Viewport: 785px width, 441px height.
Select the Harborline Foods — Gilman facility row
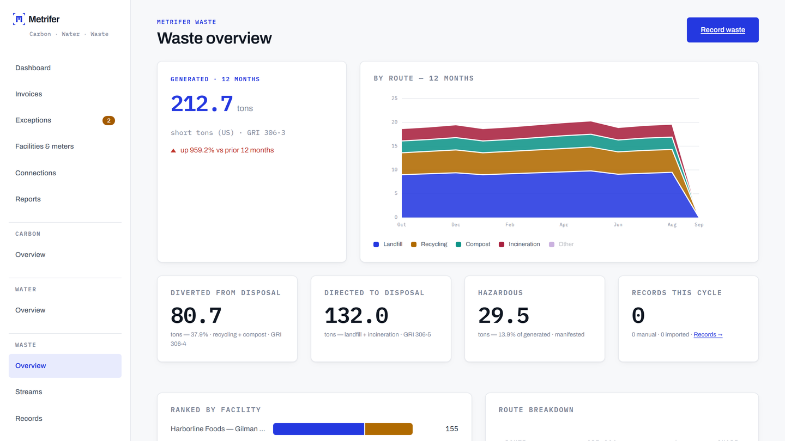pos(315,429)
